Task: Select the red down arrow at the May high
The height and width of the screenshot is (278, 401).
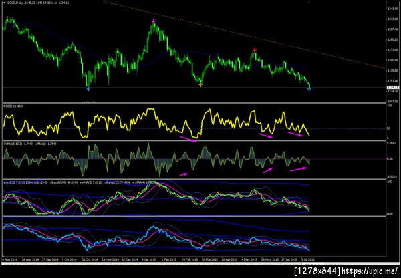Action: [255, 49]
